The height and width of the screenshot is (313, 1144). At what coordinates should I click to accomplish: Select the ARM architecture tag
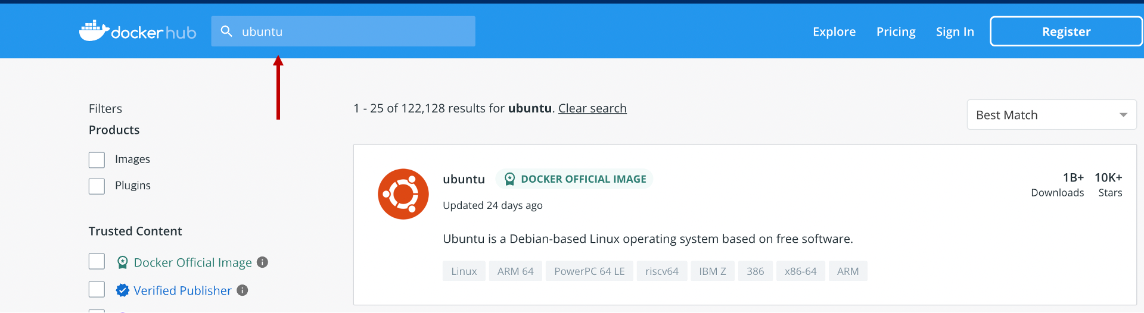(848, 271)
